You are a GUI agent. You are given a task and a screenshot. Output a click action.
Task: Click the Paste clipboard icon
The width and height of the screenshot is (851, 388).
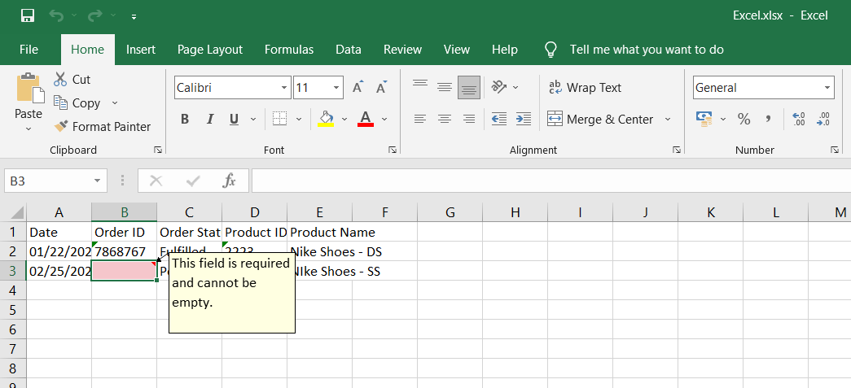click(29, 89)
